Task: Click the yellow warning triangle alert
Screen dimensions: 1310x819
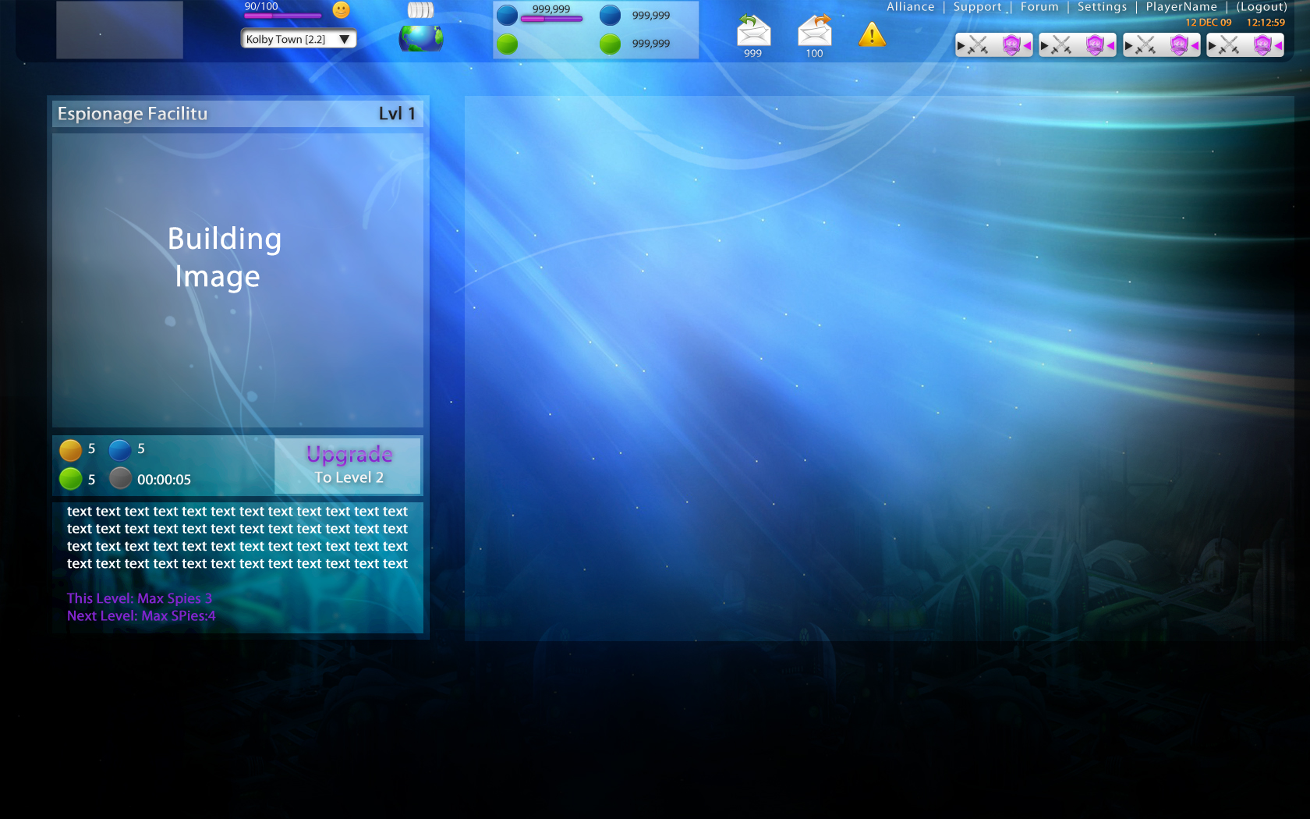Action: pos(872,35)
